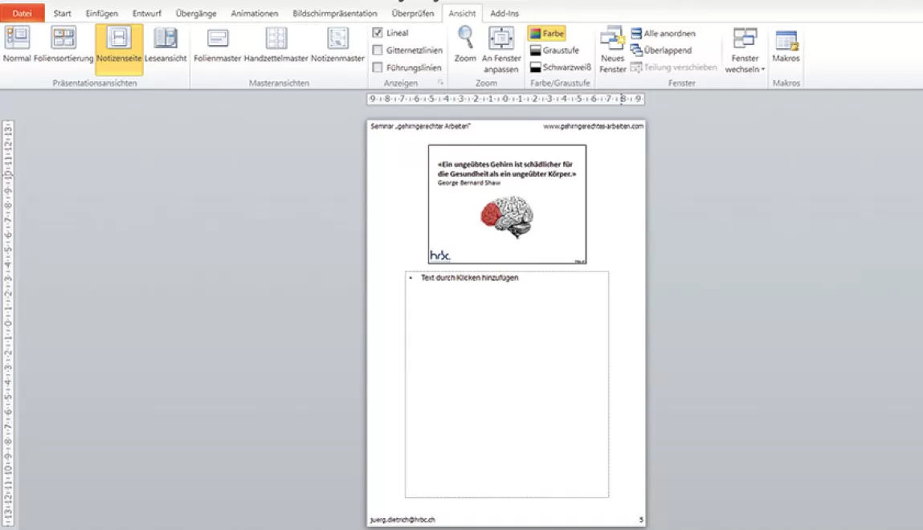This screenshot has width=923, height=530.
Task: Open the Datei tab
Action: [22, 14]
